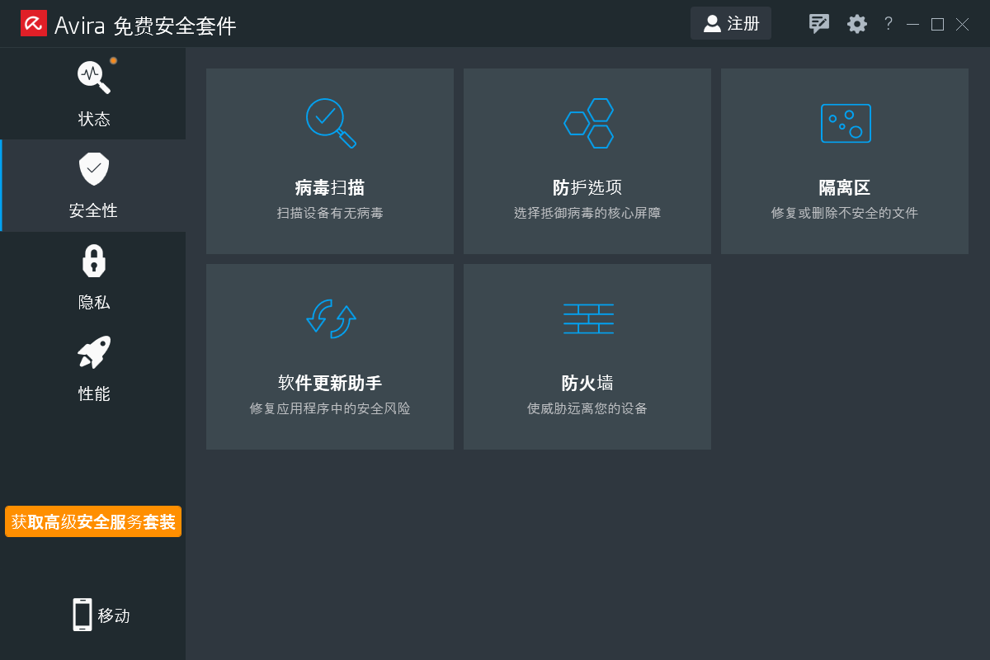Open the 移动 mobile section
Viewport: 990px width, 660px height.
coord(101,615)
